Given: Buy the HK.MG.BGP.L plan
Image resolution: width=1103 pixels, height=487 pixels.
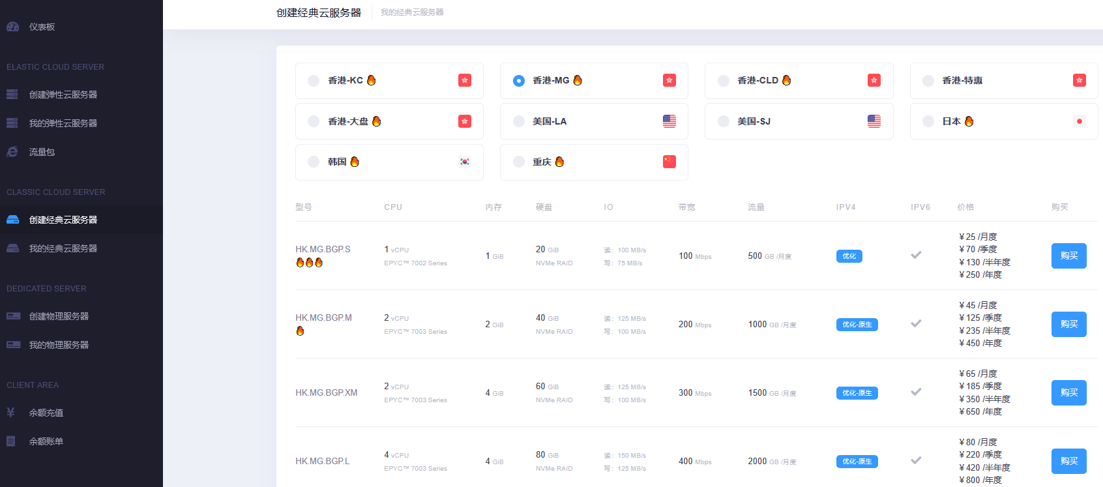Looking at the screenshot, I should [x=1068, y=461].
